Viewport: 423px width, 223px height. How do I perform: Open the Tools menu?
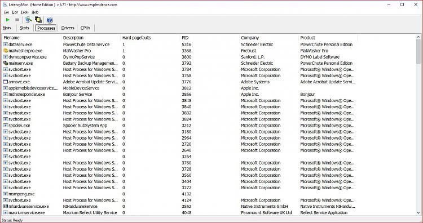click(25, 12)
